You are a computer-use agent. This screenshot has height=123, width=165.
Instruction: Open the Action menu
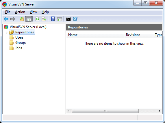[x=20, y=12]
